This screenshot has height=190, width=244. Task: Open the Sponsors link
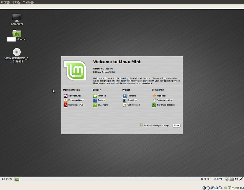131,96
